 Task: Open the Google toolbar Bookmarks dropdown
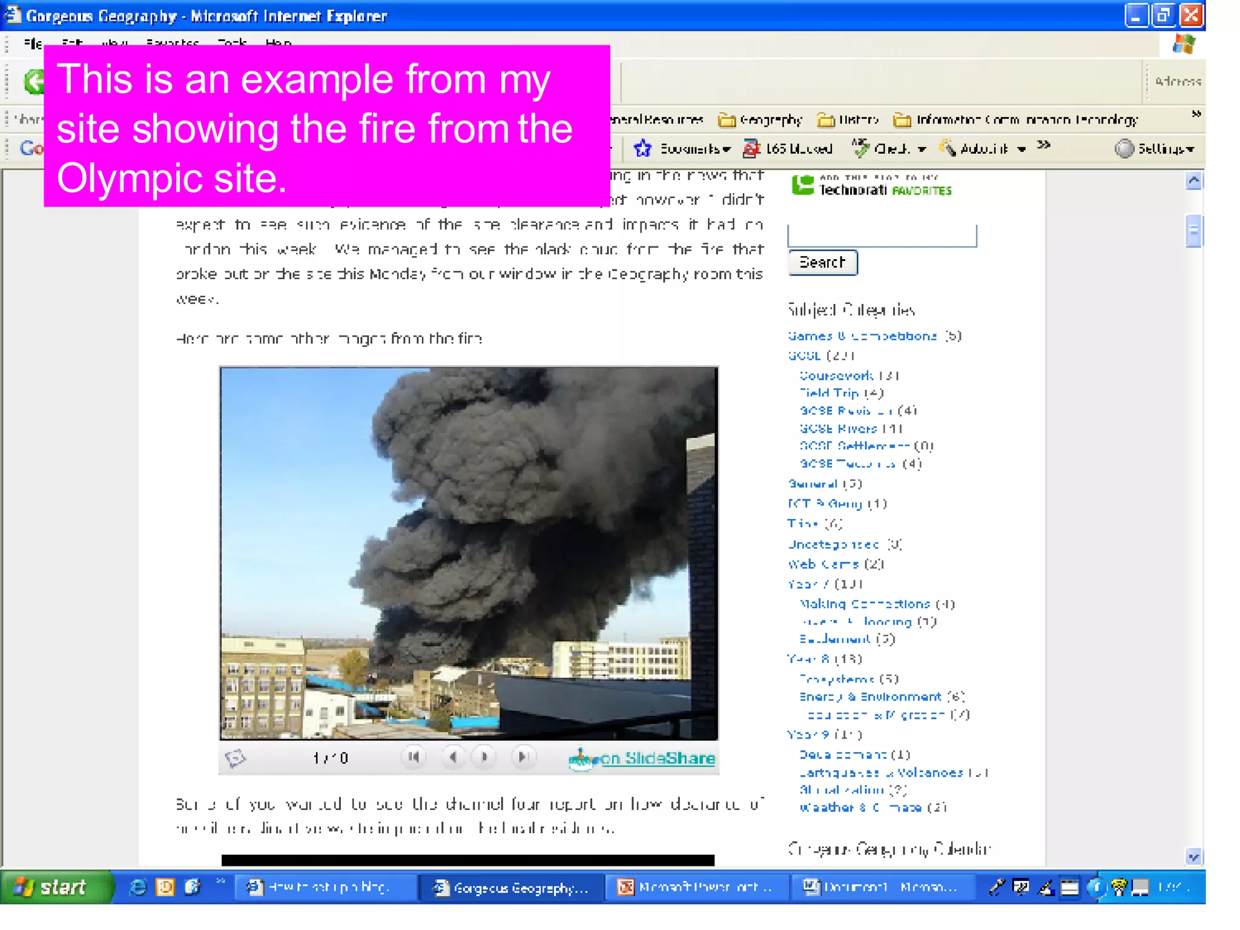682,148
